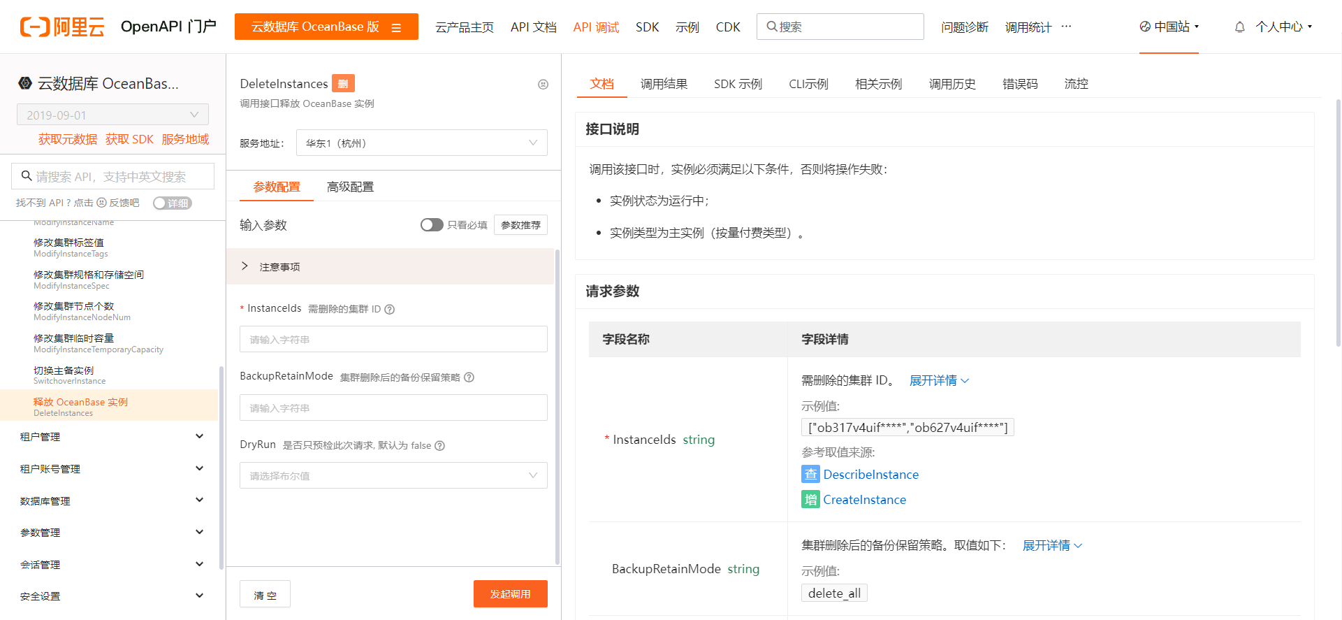Screen dimensions: 1342x620
Task: Expand the 数据库管理 group
Action: point(112,500)
